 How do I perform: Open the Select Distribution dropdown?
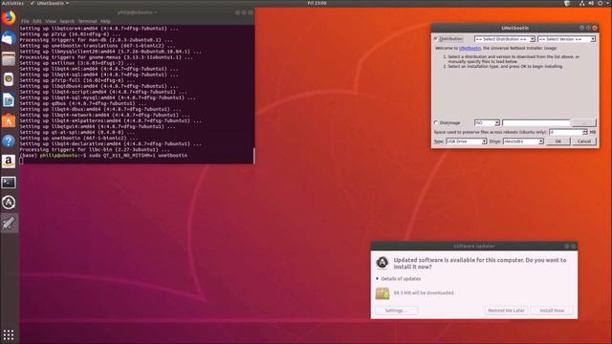click(505, 39)
